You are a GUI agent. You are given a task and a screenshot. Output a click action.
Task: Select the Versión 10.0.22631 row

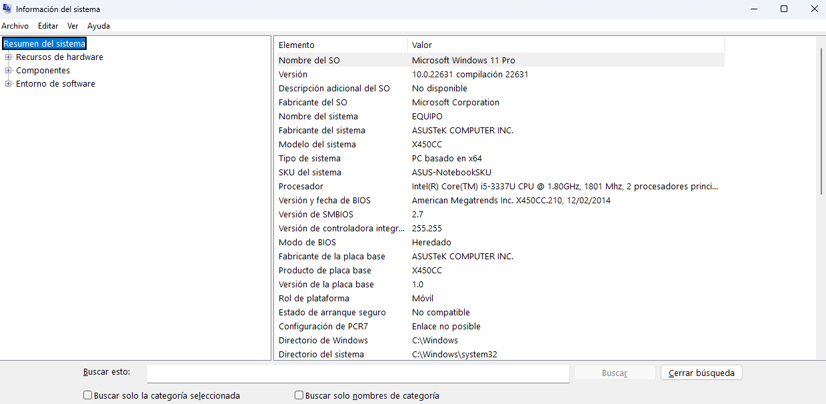[x=499, y=74]
